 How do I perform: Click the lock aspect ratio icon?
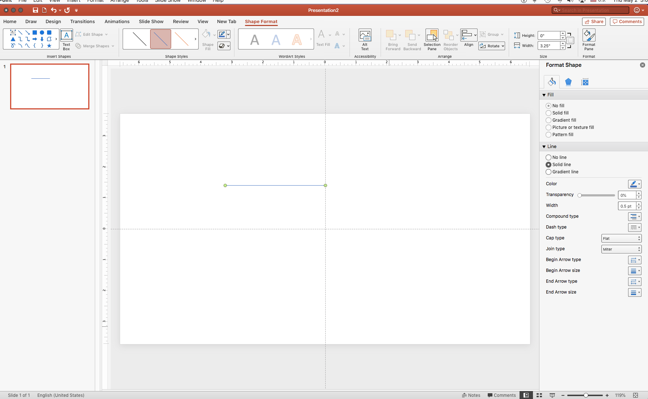tap(570, 40)
